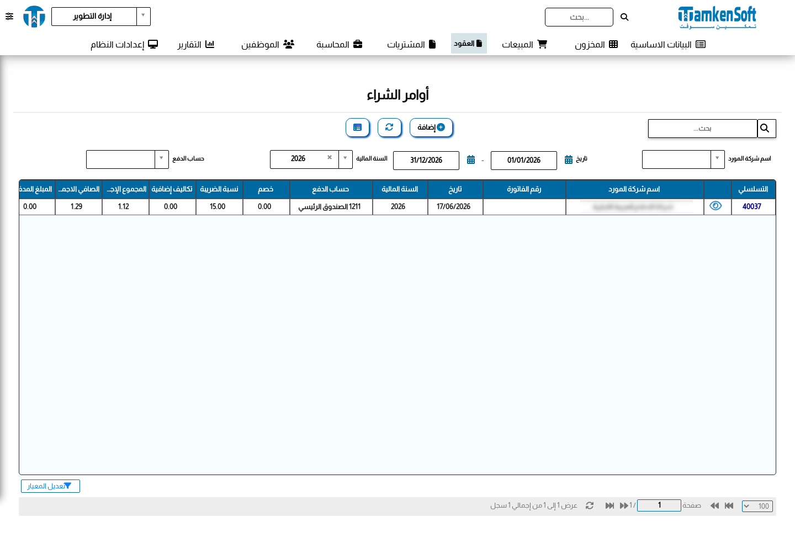Go to last page in pager

click(609, 505)
